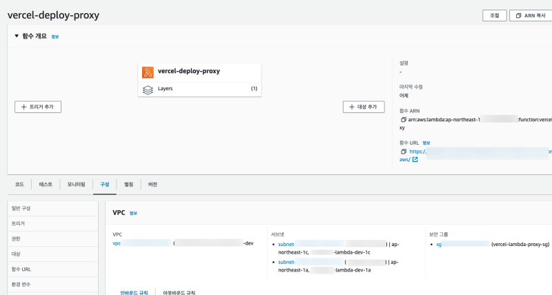Image resolution: width=552 pixels, height=295 pixels.
Task: Click the ARN 복사 button
Action: tap(531, 15)
